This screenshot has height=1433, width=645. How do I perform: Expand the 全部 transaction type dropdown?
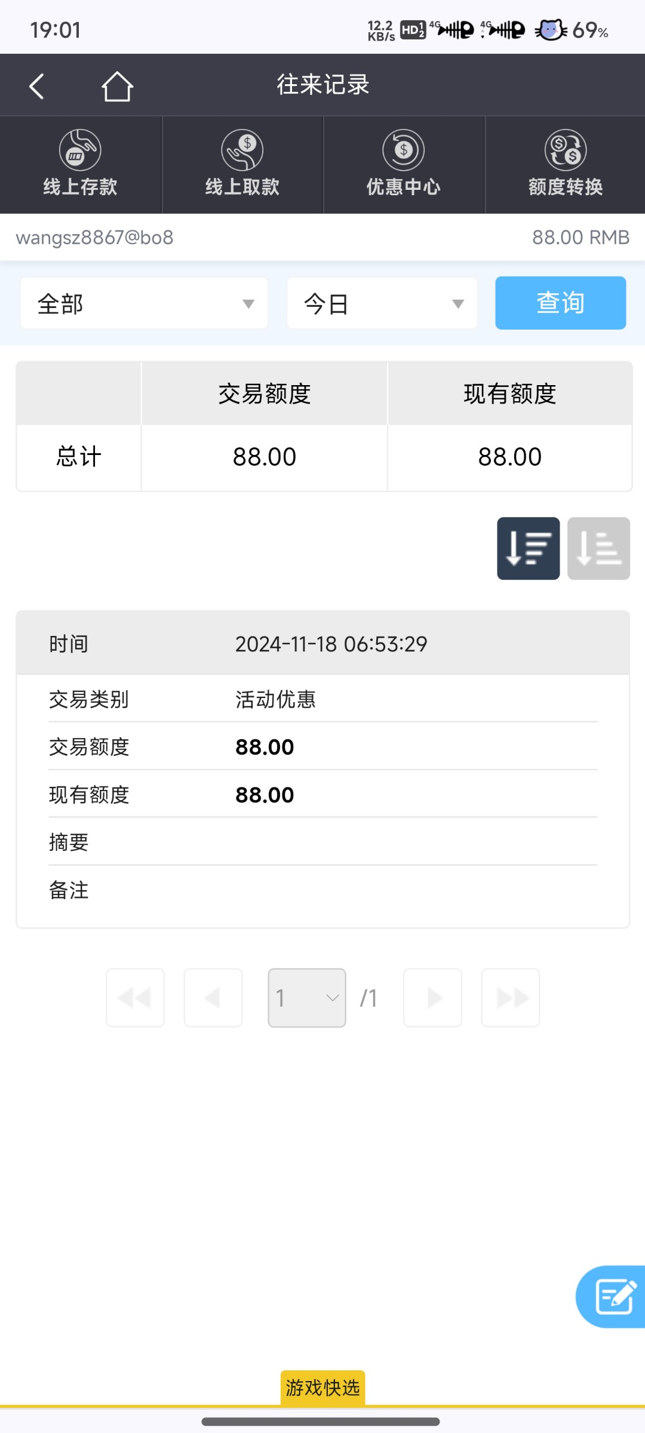[144, 303]
